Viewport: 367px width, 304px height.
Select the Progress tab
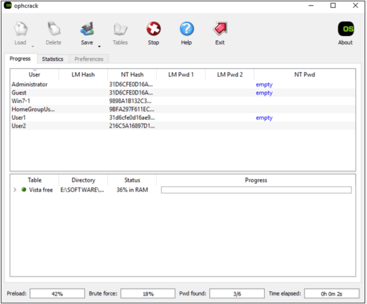pos(20,59)
